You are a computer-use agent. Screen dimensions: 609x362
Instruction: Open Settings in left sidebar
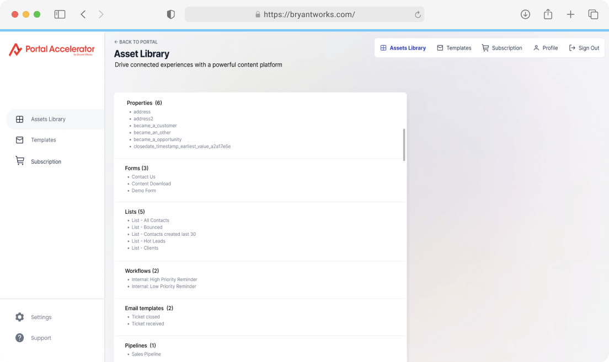pyautogui.click(x=41, y=317)
